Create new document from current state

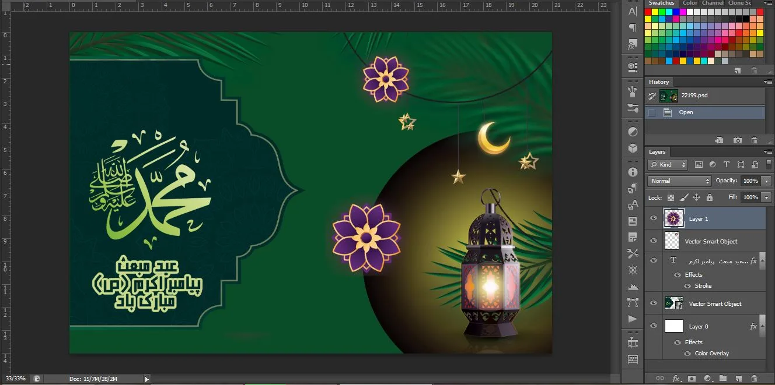click(720, 140)
